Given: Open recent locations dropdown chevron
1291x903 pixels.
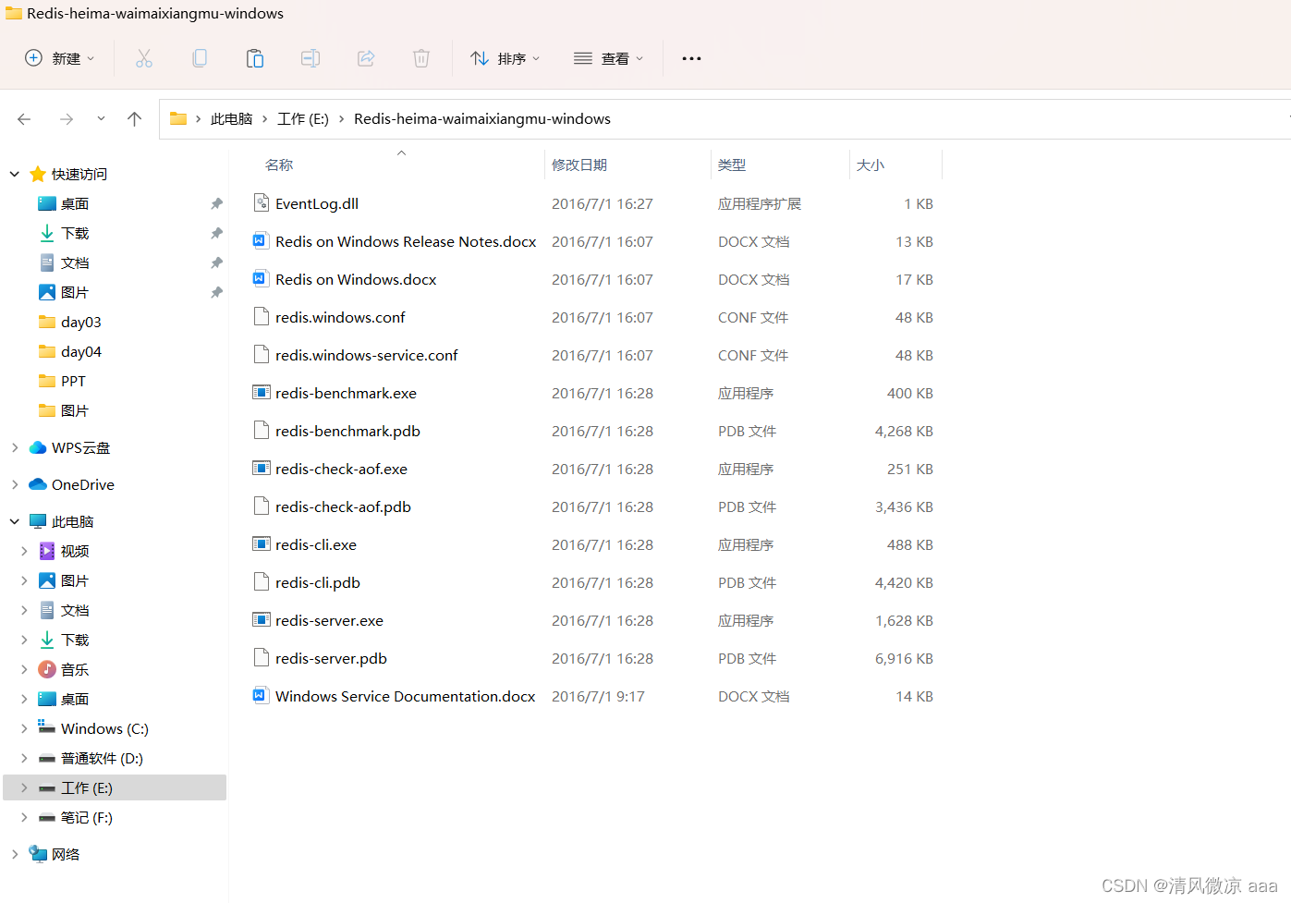Looking at the screenshot, I should (101, 118).
